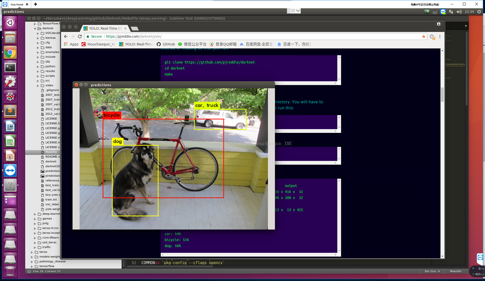
Task: Click the red spider-web app dock icon
Action: tap(10, 97)
